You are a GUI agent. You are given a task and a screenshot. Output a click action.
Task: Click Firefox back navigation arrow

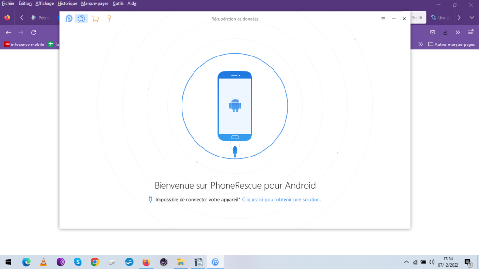(8, 33)
